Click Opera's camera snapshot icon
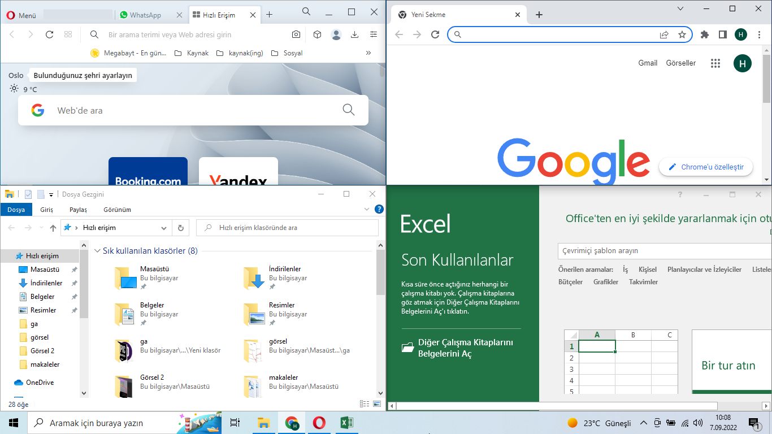Screen dimensions: 772x434 pyautogui.click(x=296, y=34)
